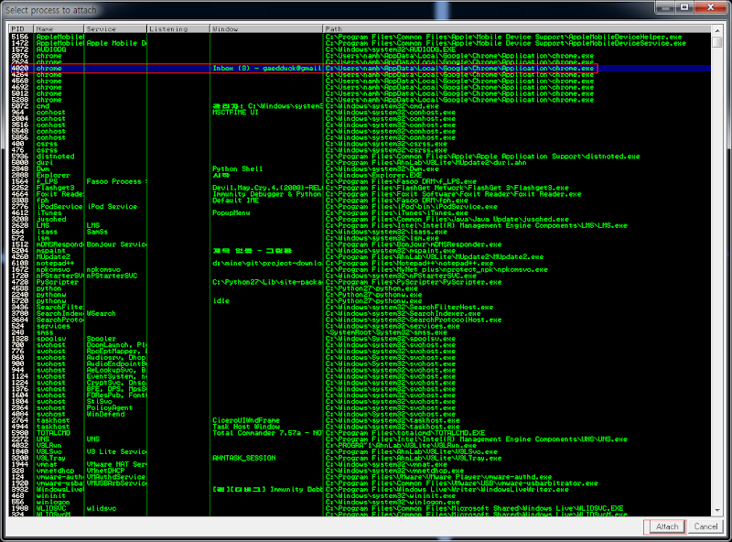Click the Window column header

point(266,29)
